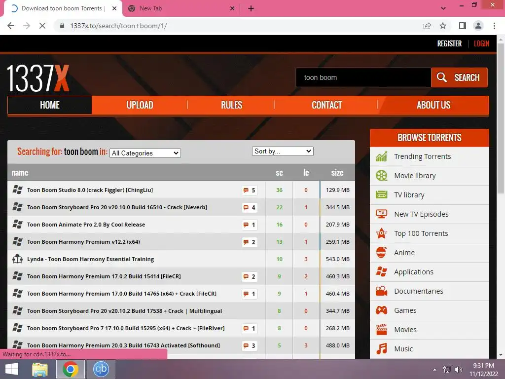Go back with browser back arrow
The width and height of the screenshot is (505, 379).
point(11,26)
